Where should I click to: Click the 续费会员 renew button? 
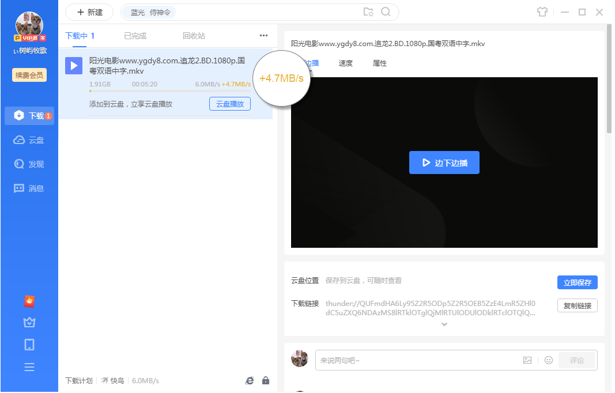click(29, 75)
